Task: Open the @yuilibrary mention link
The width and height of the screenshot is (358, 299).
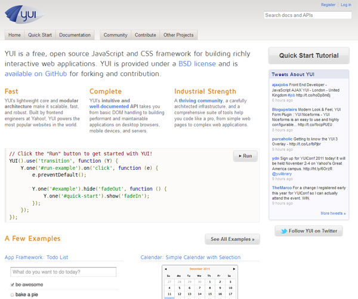Action: point(282,174)
